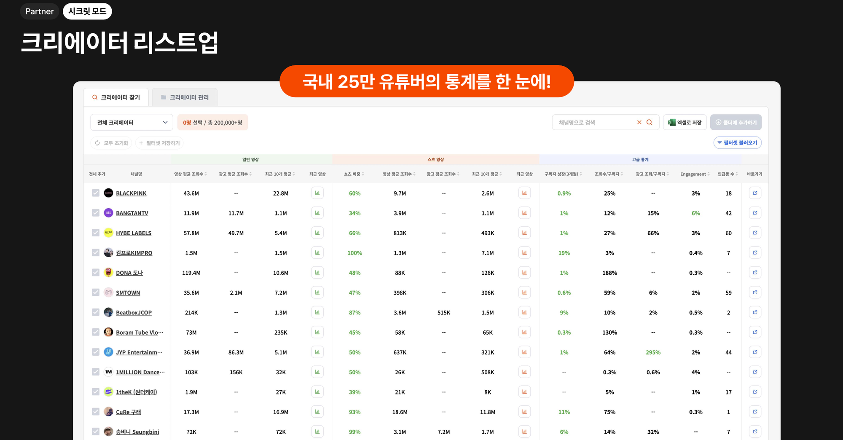Image resolution: width=843 pixels, height=440 pixels.
Task: Open the BANGTANTV channel link
Action: pos(132,213)
